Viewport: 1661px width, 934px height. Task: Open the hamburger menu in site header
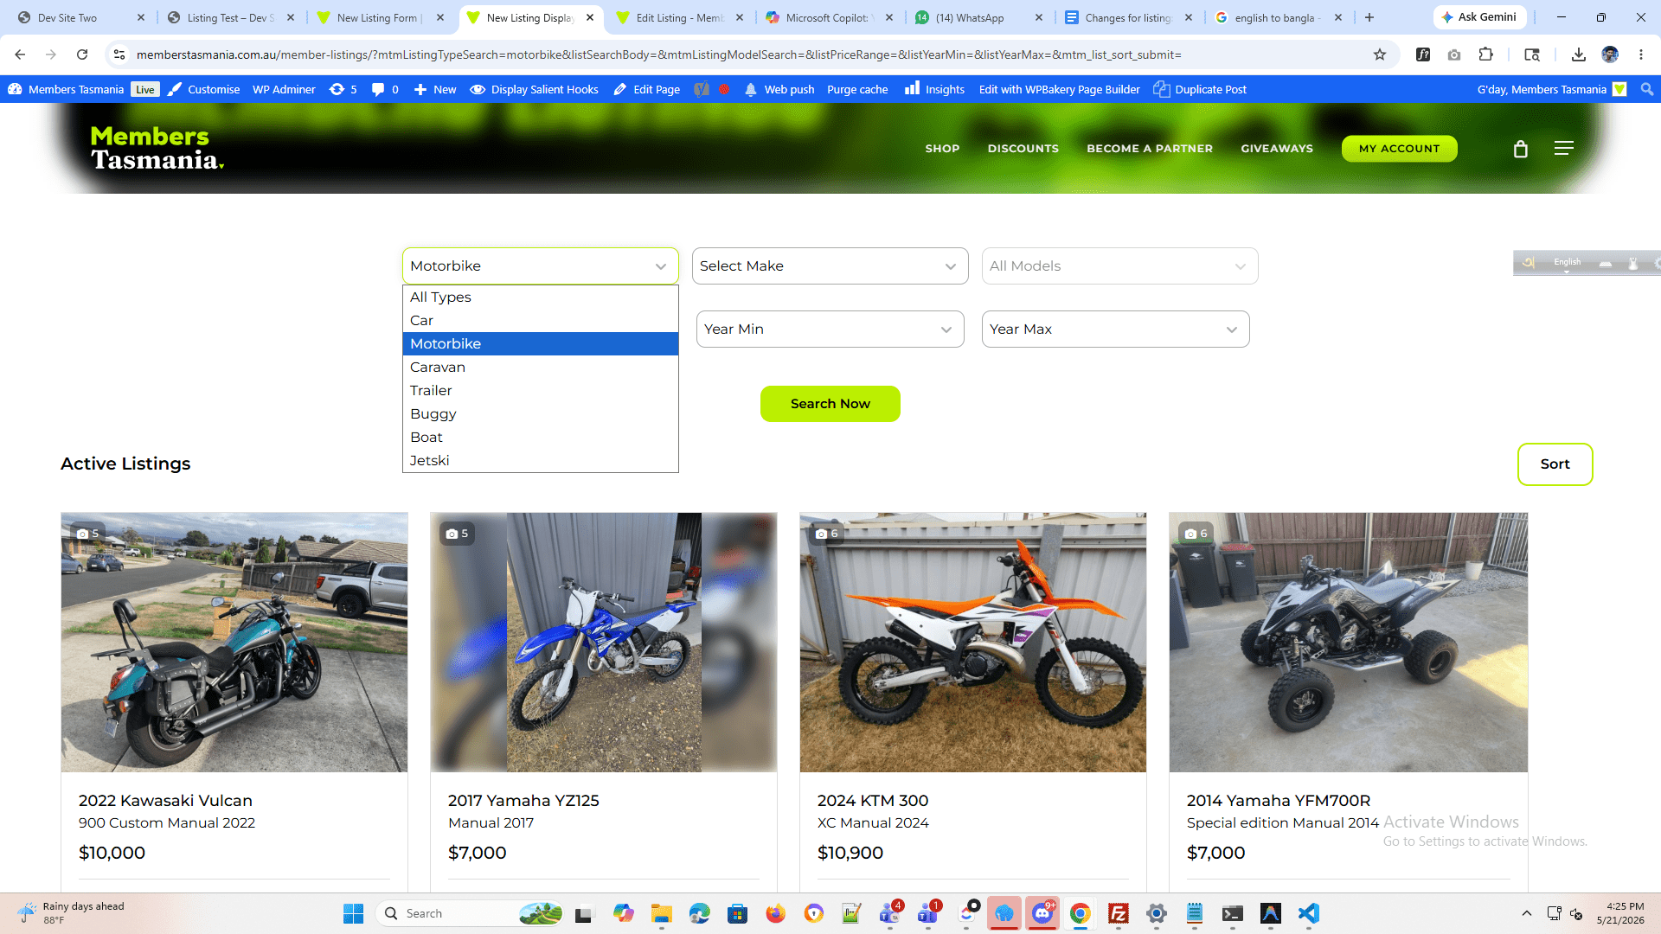point(1564,149)
